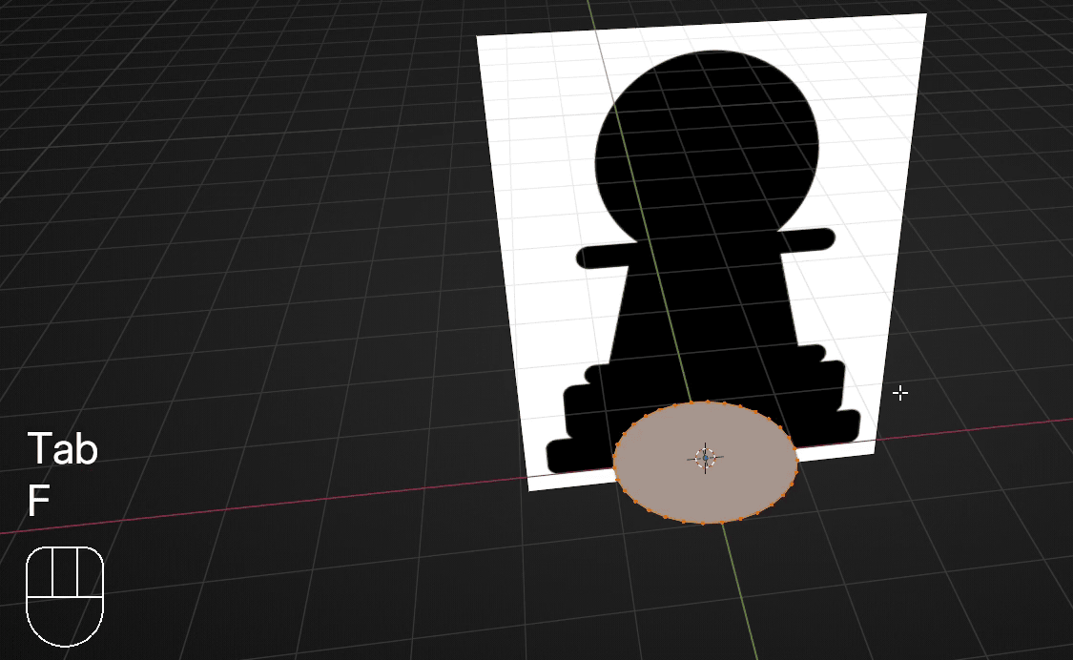
Task: Click the "F" key label in the overlay
Action: [x=37, y=502]
